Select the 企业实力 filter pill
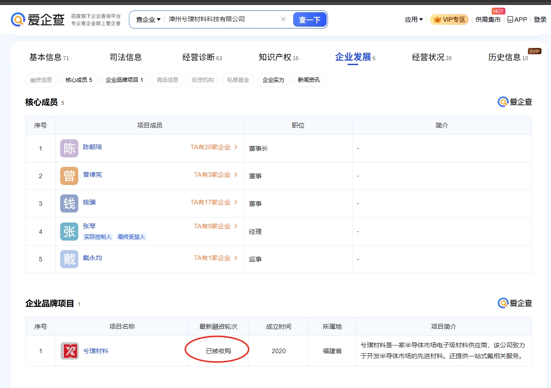The height and width of the screenshot is (388, 551). 273,80
